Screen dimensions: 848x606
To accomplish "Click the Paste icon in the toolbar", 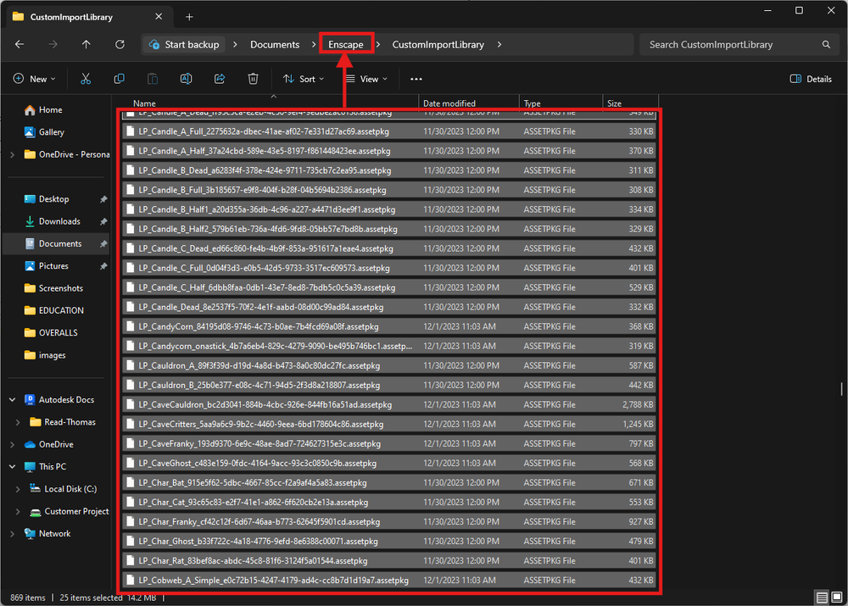I will point(152,78).
